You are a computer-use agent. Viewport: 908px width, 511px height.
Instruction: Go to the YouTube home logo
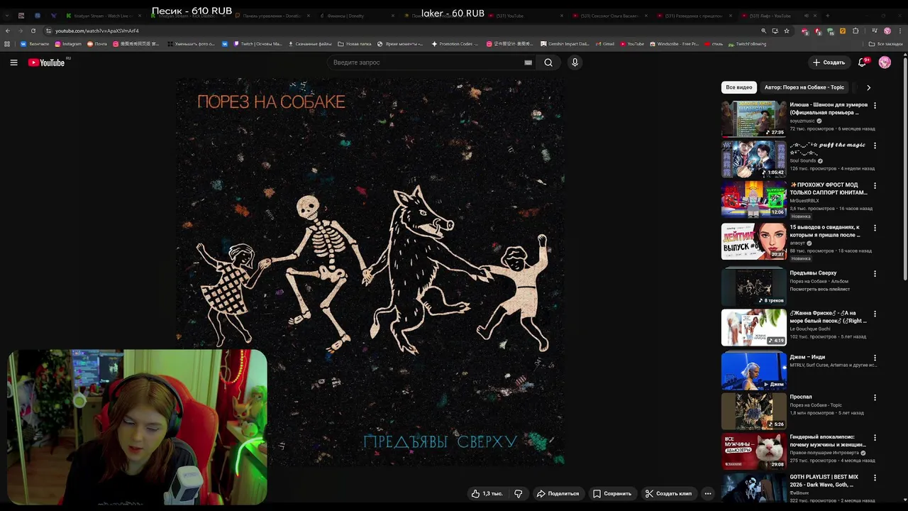pyautogui.click(x=46, y=62)
